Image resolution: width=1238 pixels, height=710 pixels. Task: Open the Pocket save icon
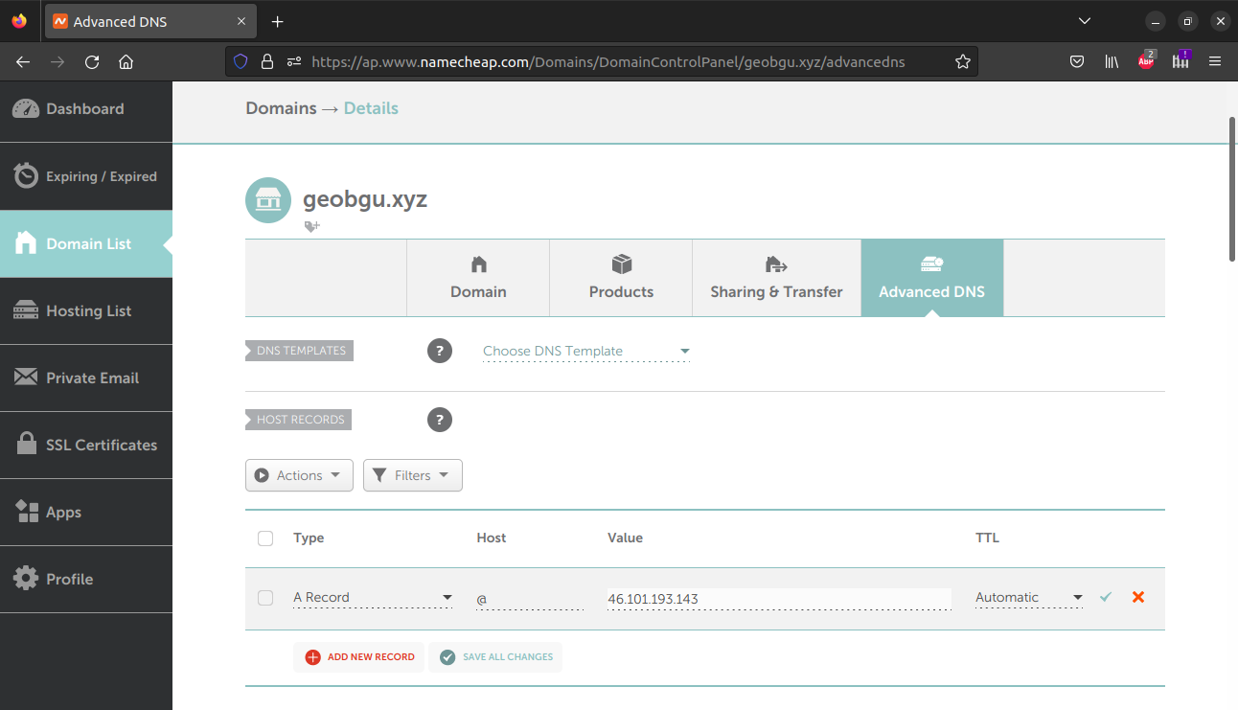(x=1077, y=61)
